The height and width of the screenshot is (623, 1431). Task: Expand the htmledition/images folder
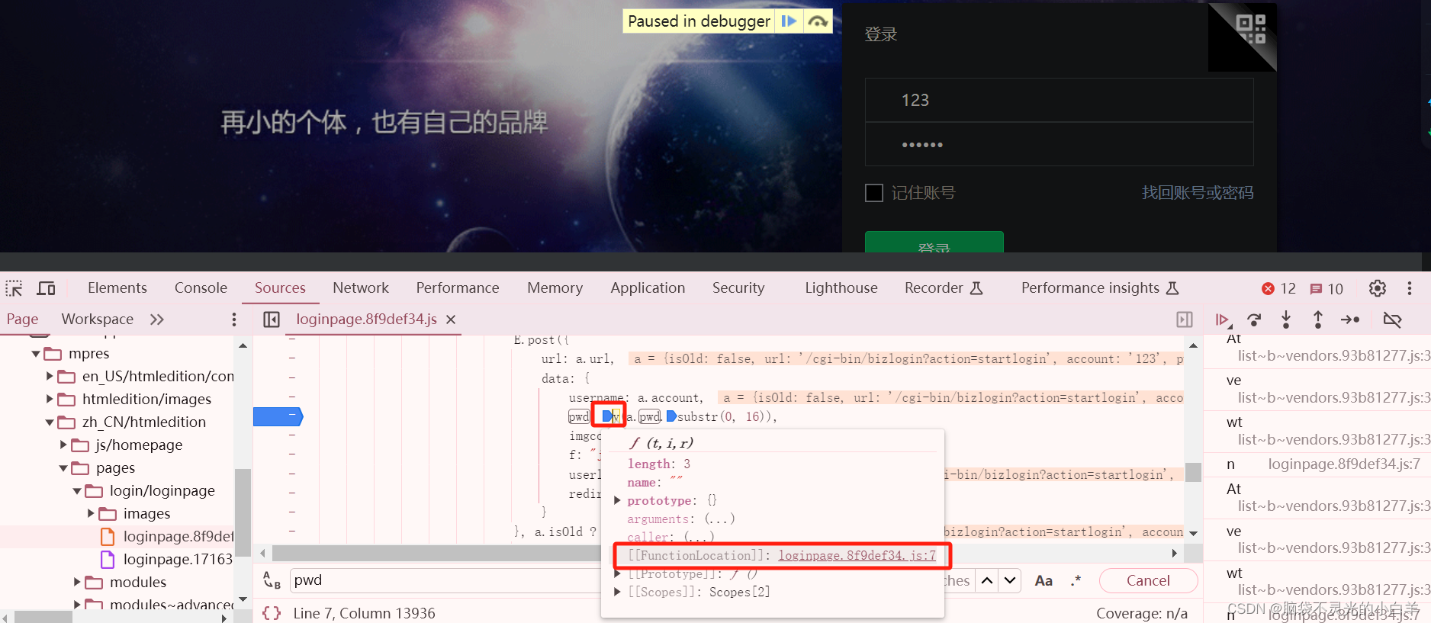(x=50, y=400)
